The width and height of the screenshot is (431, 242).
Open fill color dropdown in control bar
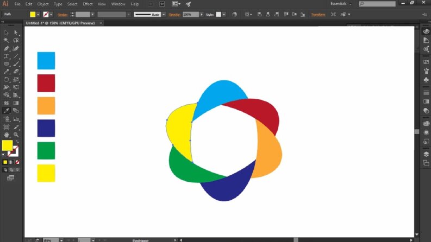[x=38, y=15]
